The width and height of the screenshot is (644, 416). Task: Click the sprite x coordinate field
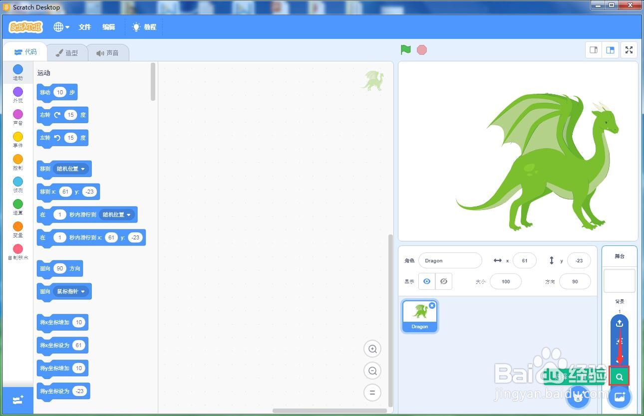524,260
